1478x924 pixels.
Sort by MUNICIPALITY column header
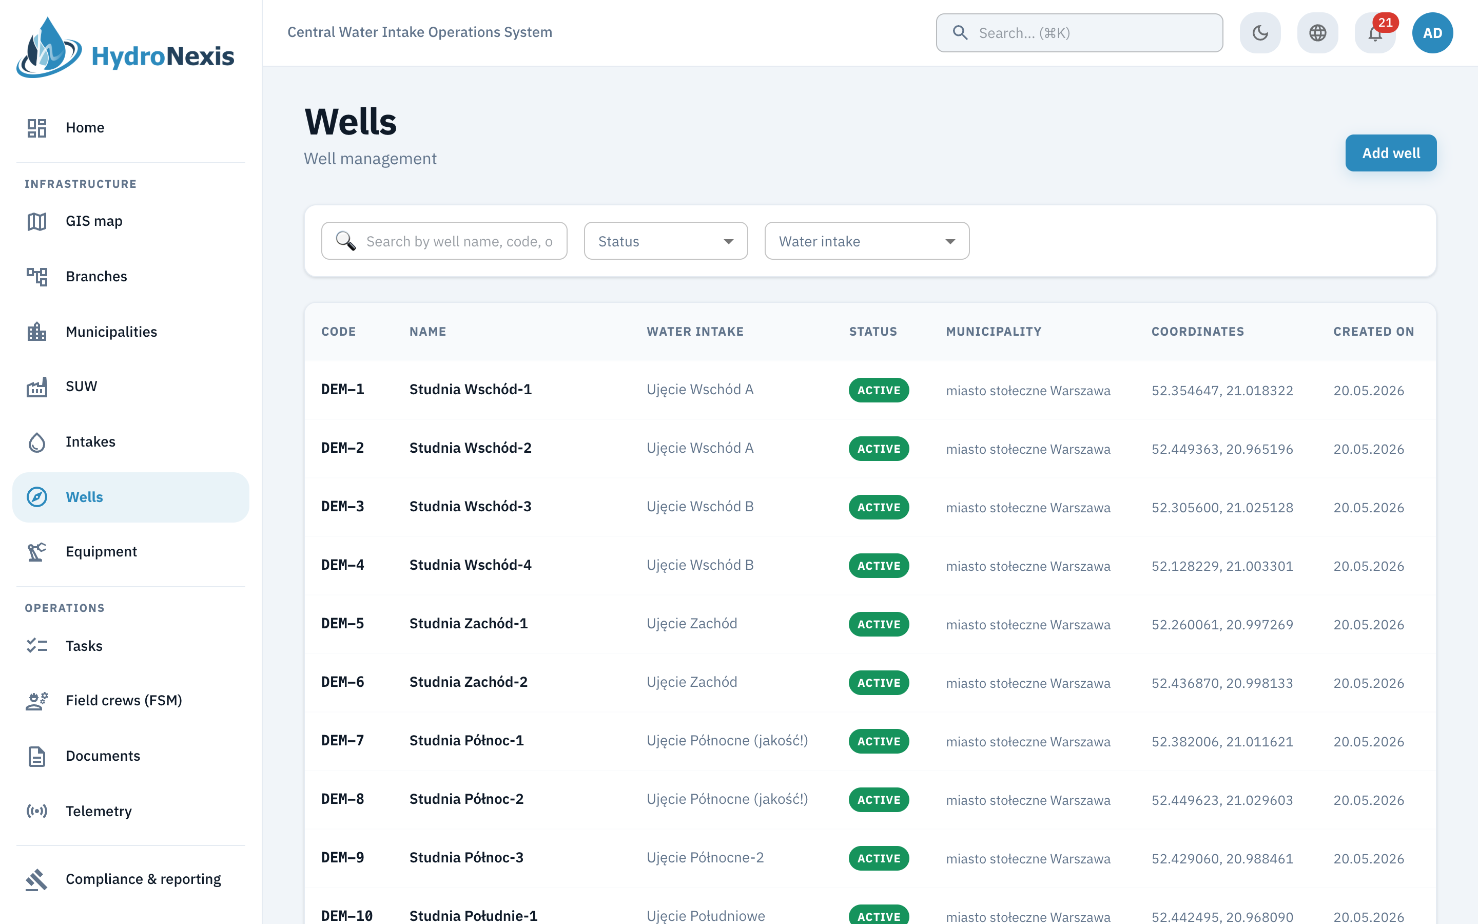994,332
